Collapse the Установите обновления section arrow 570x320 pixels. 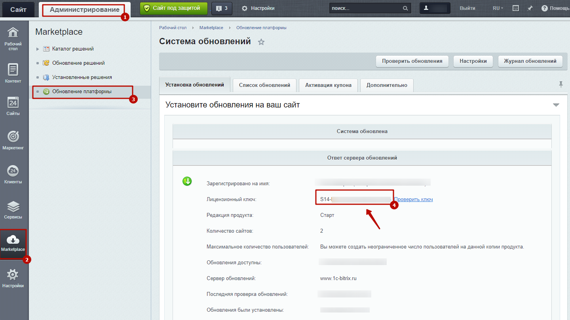556,105
